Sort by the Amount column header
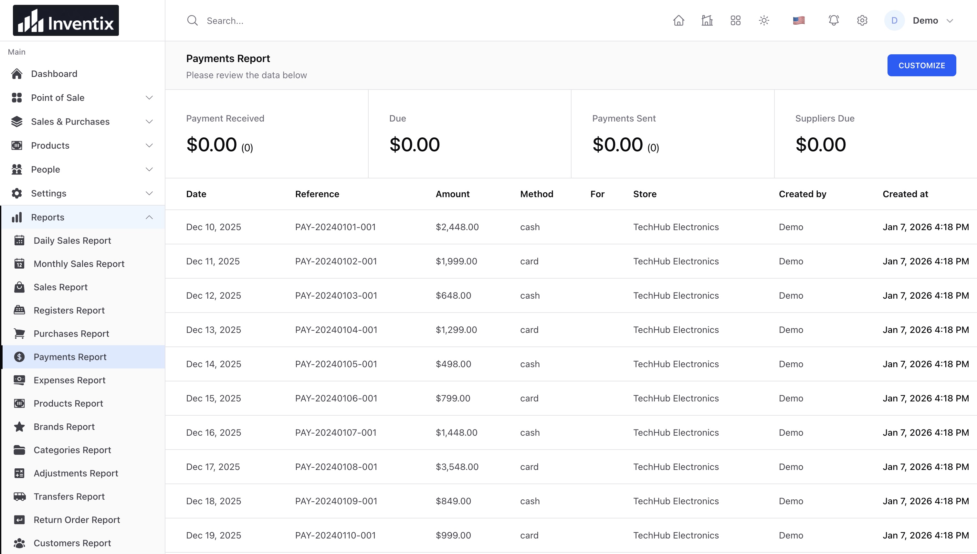 coord(452,194)
